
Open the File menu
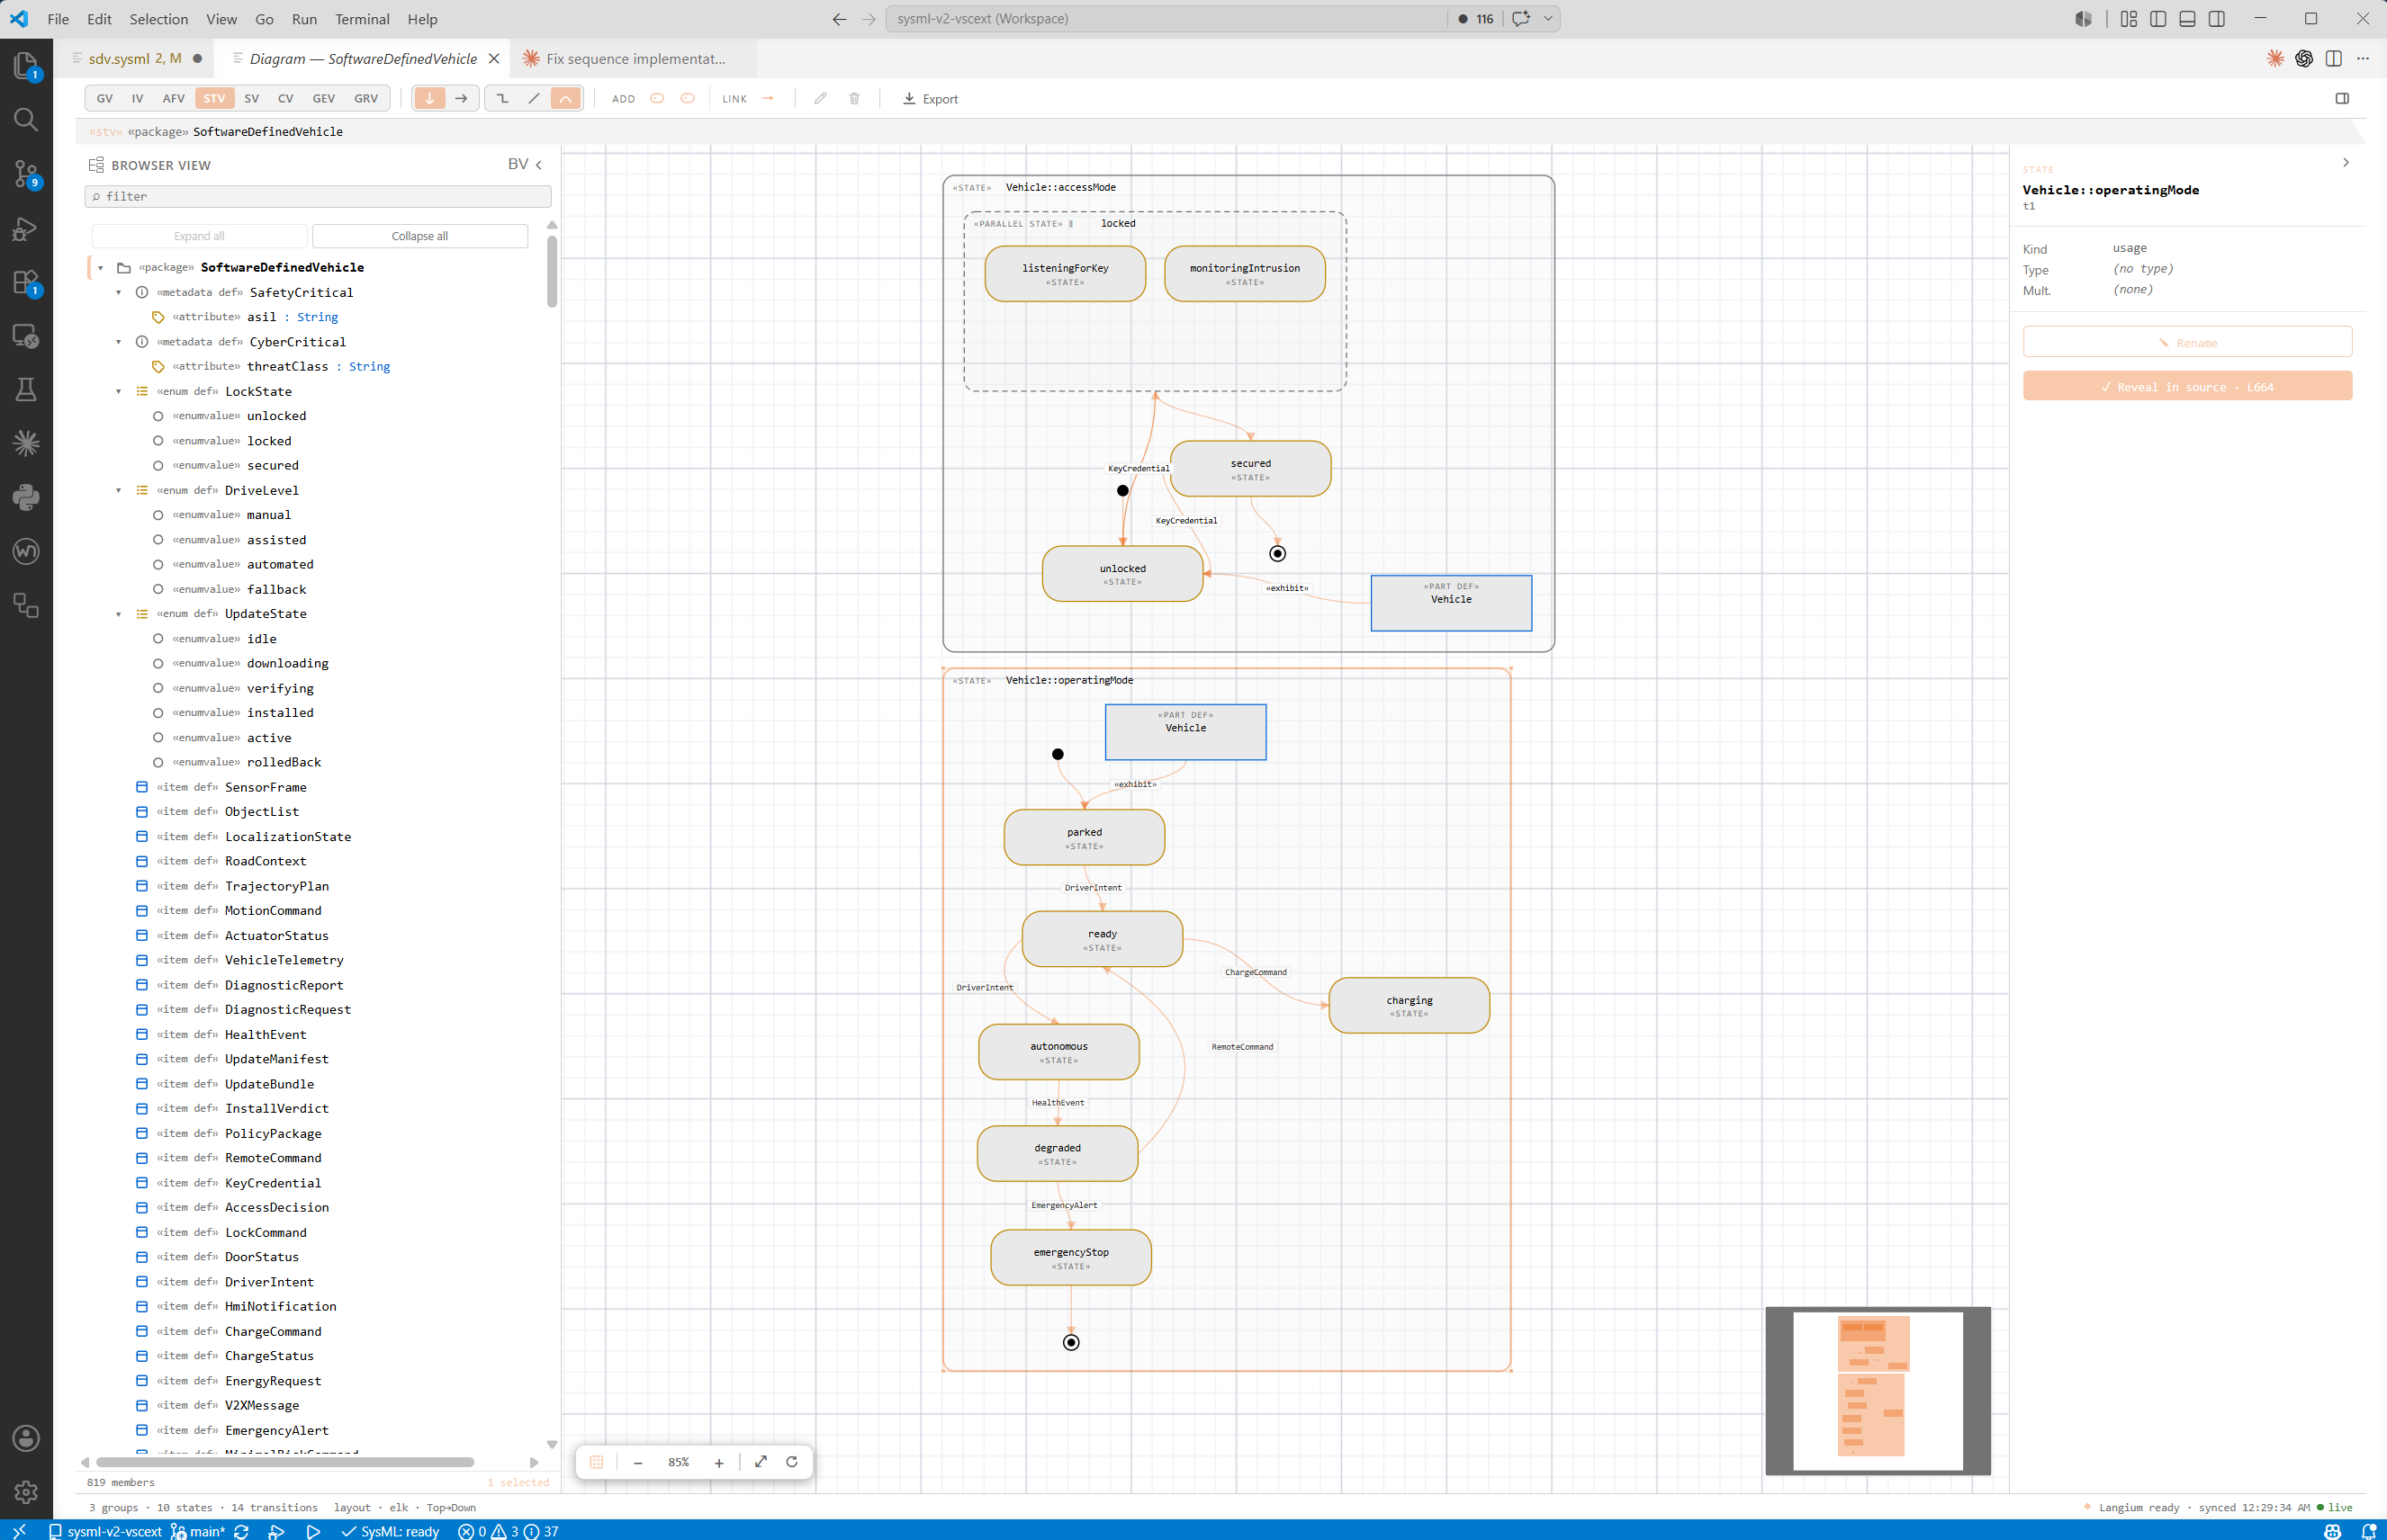coord(58,19)
